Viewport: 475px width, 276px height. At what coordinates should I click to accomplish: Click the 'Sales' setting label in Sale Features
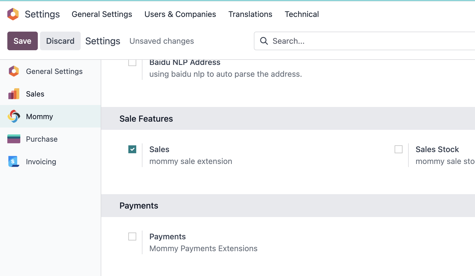[159, 149]
